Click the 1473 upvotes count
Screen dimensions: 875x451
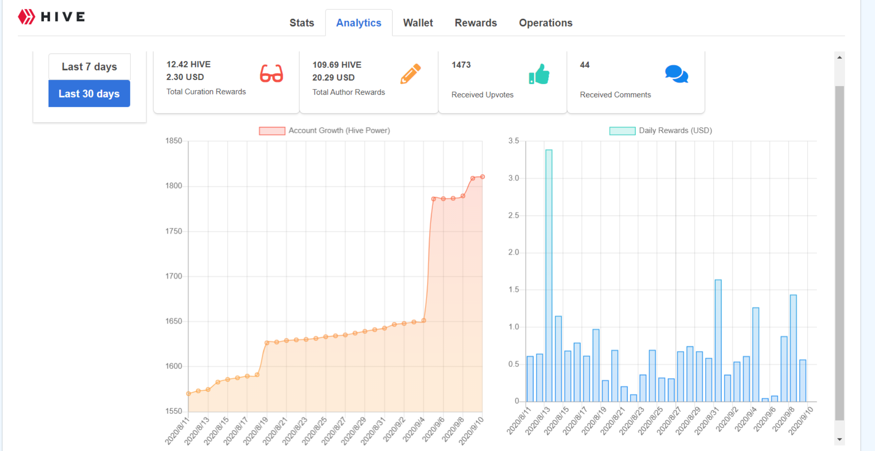click(x=461, y=65)
